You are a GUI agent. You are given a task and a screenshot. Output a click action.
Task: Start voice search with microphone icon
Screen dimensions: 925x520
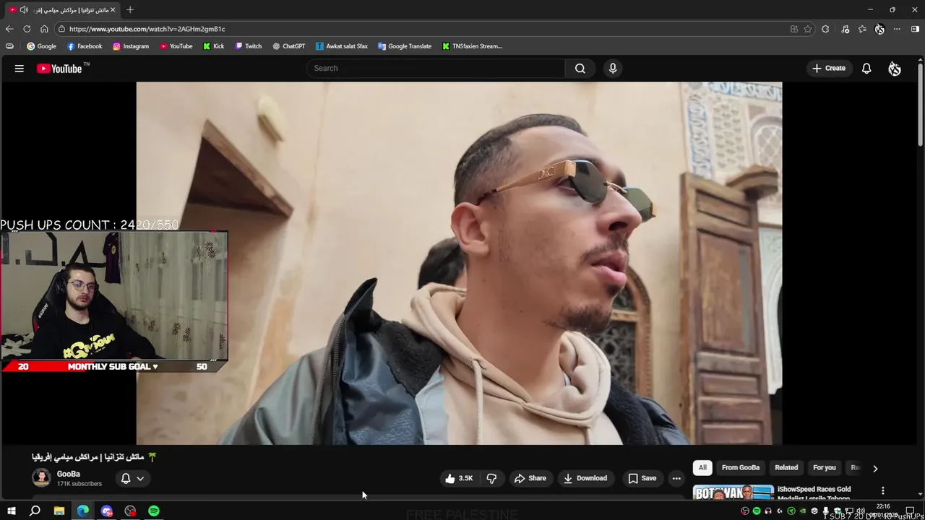tap(613, 69)
